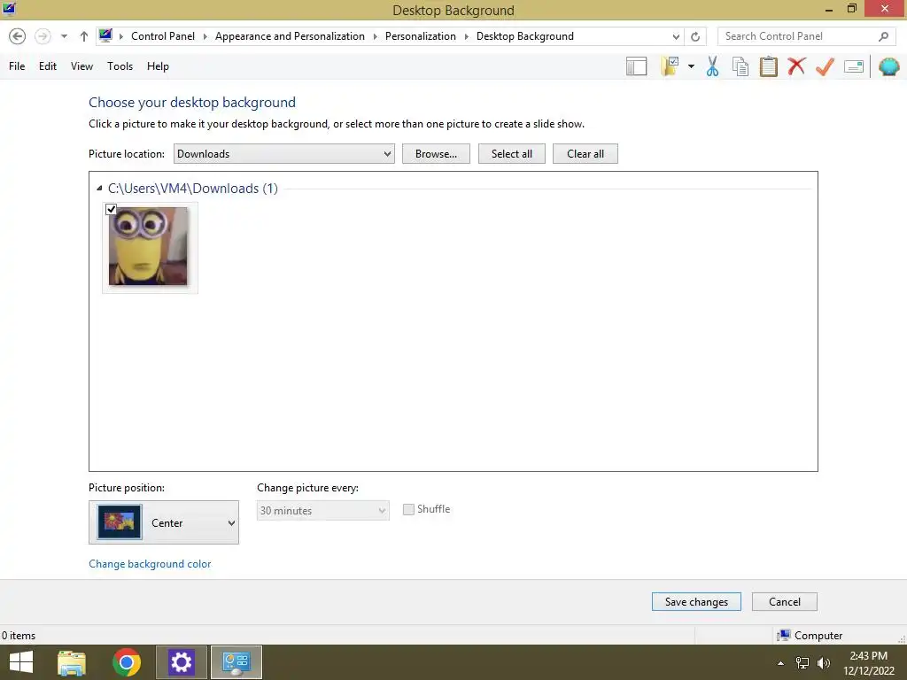Open File Explorer from the taskbar
The height and width of the screenshot is (680, 907).
coord(72,662)
